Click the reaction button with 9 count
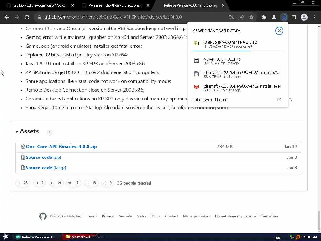The width and height of the screenshot is (321, 241). tap(108, 183)
